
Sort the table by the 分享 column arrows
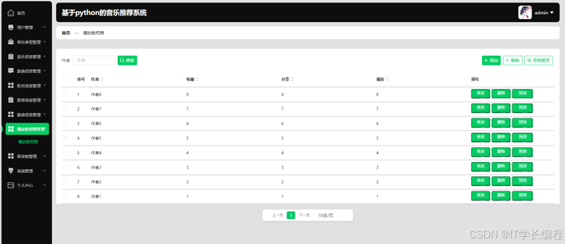[292, 79]
